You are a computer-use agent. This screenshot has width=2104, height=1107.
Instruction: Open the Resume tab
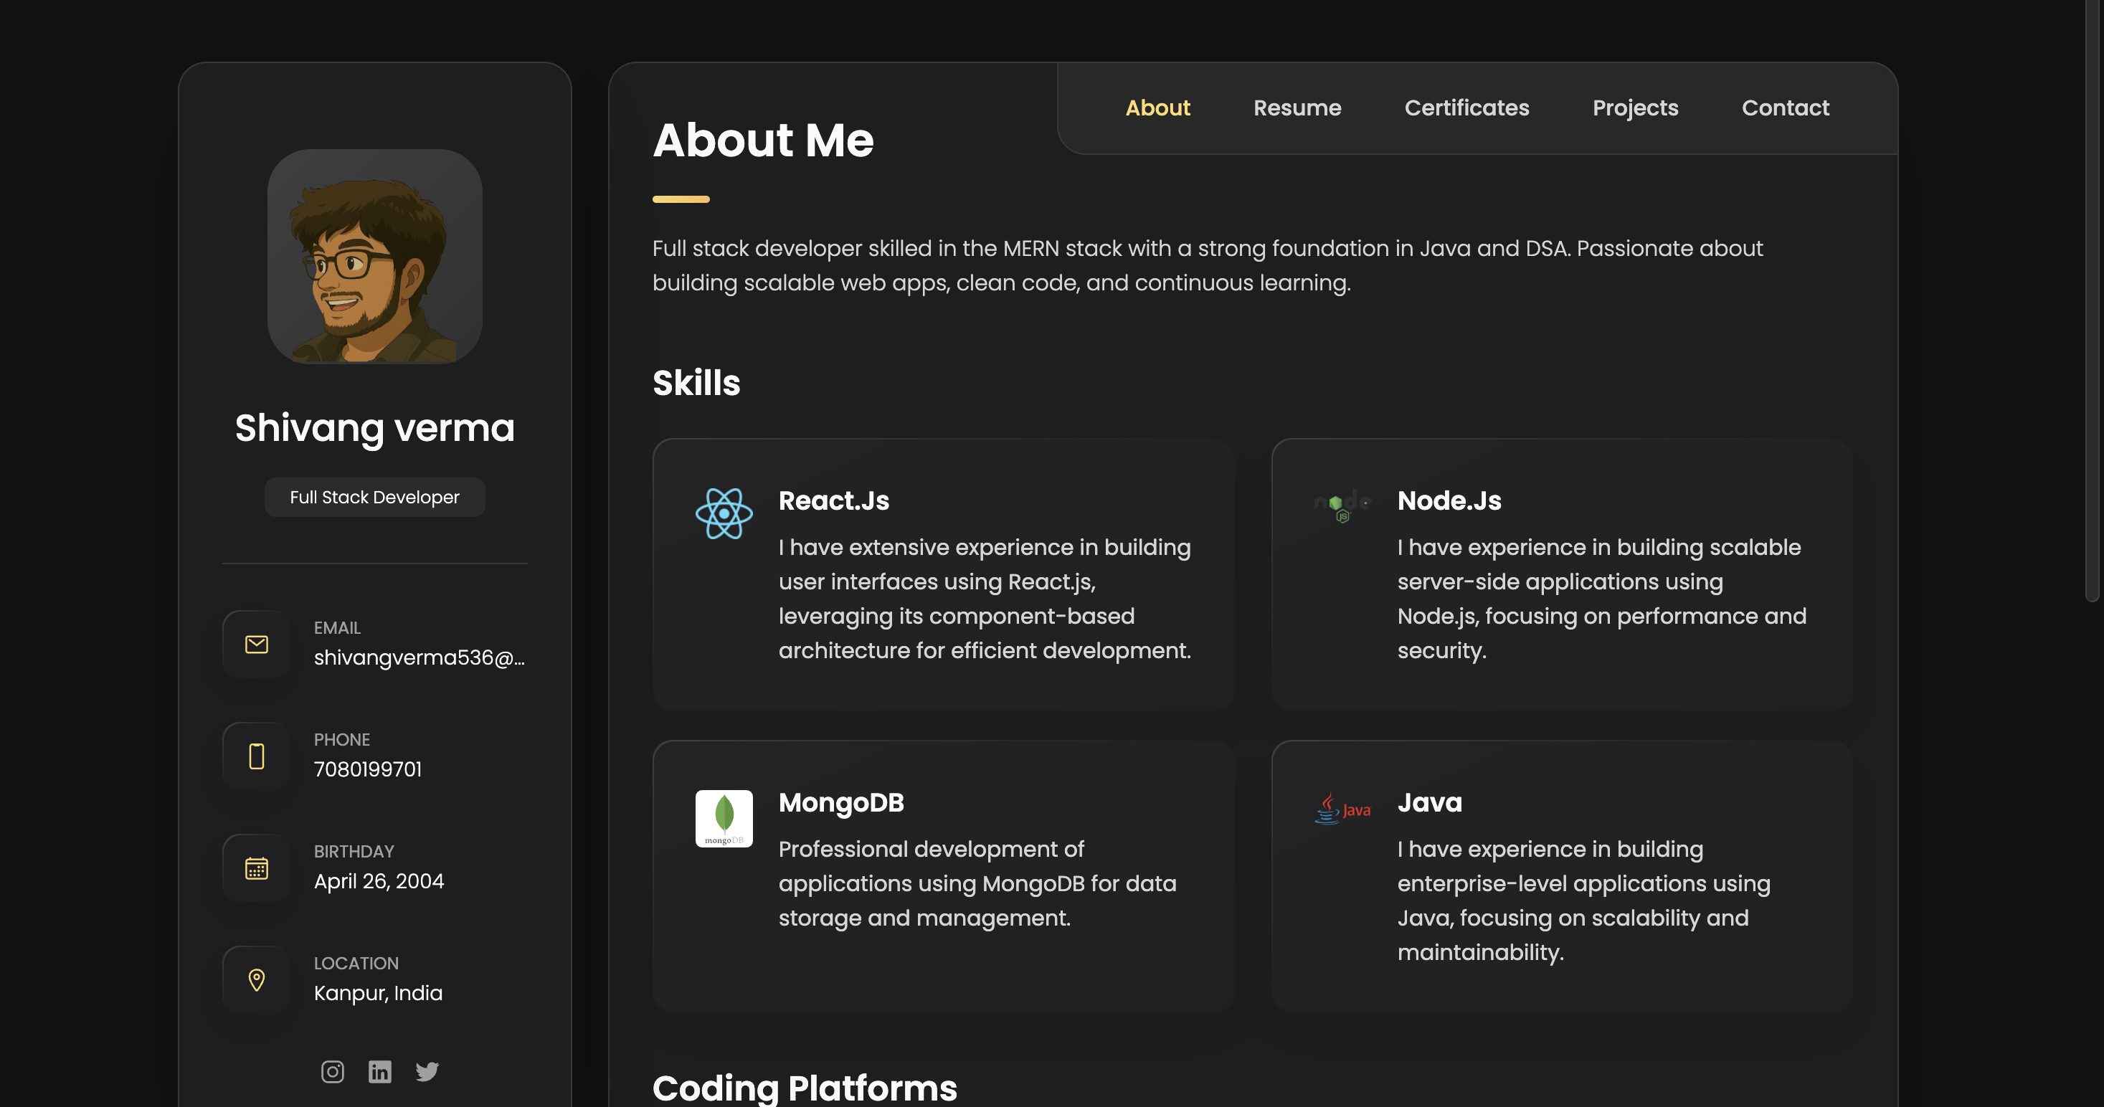click(x=1297, y=108)
